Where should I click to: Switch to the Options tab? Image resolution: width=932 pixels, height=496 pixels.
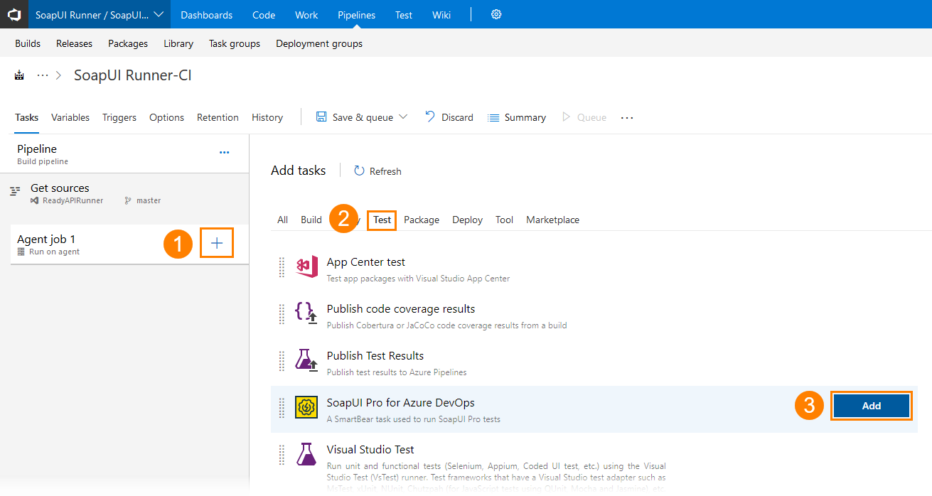click(x=167, y=117)
